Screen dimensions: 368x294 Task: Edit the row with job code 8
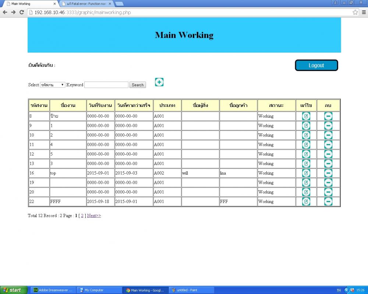(306, 116)
